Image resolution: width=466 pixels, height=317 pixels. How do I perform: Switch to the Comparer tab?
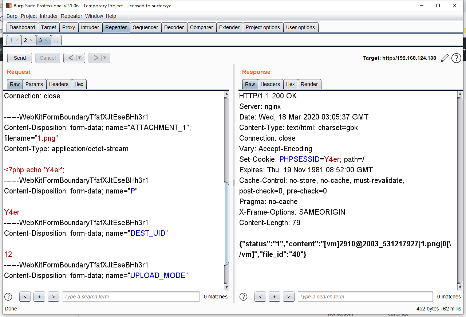pos(202,27)
